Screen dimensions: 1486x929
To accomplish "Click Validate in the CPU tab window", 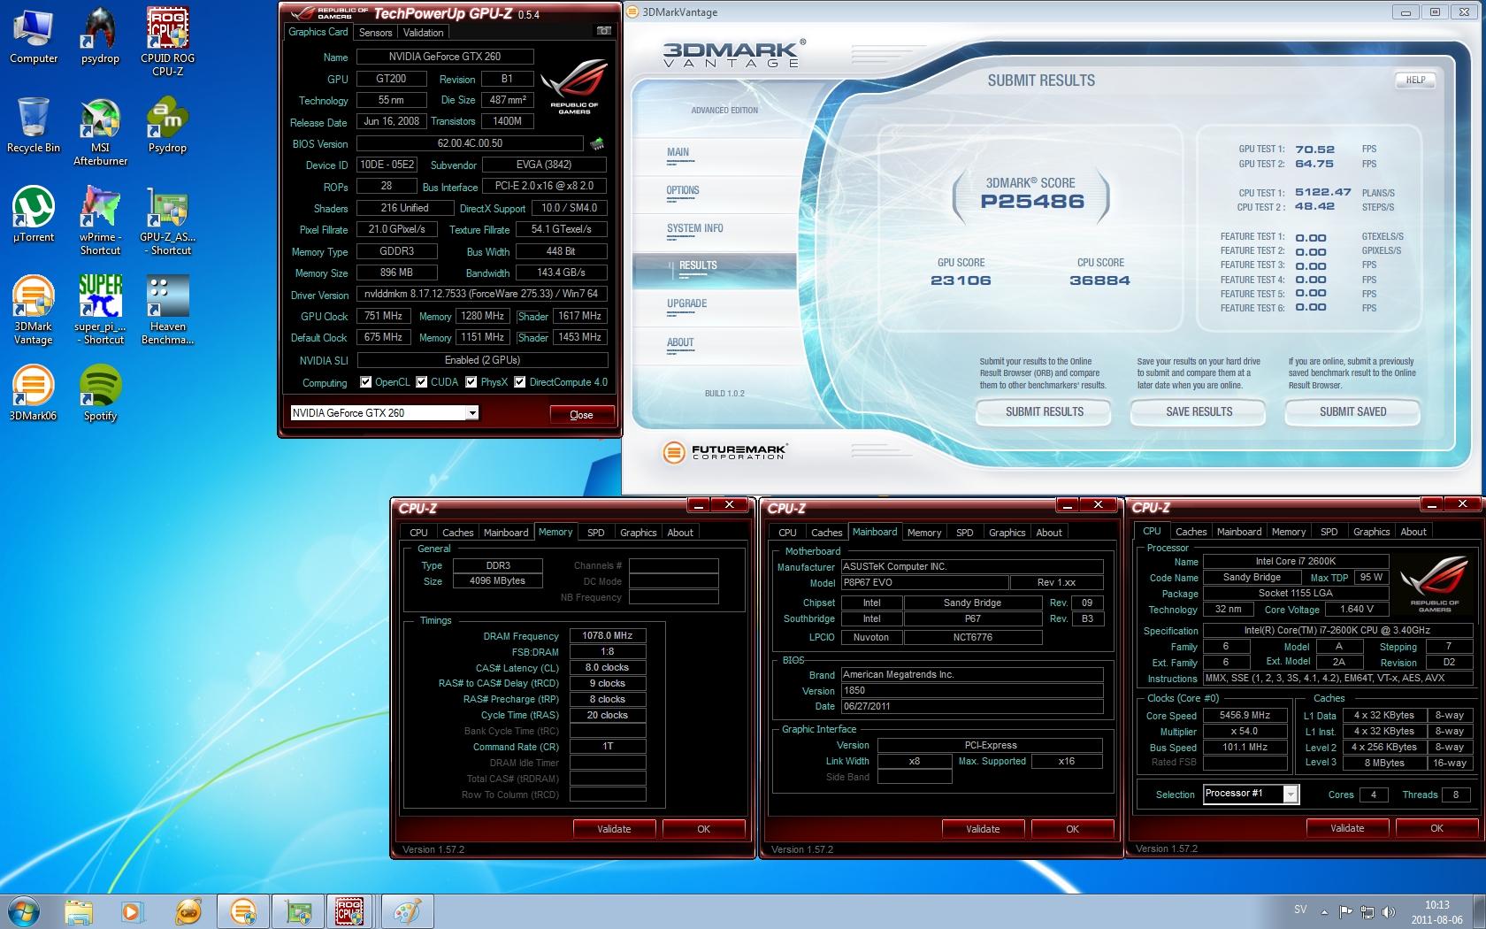I will click(1347, 828).
